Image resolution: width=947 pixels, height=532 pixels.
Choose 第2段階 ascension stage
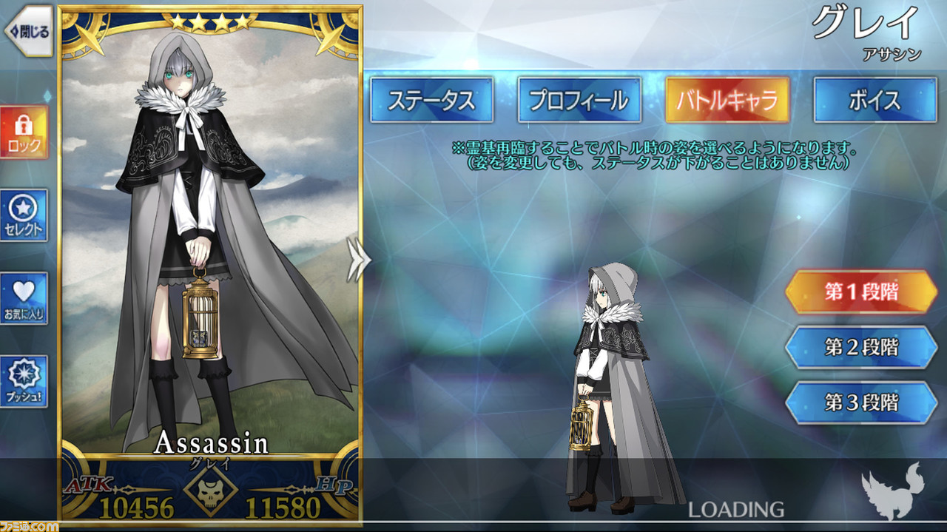861,347
